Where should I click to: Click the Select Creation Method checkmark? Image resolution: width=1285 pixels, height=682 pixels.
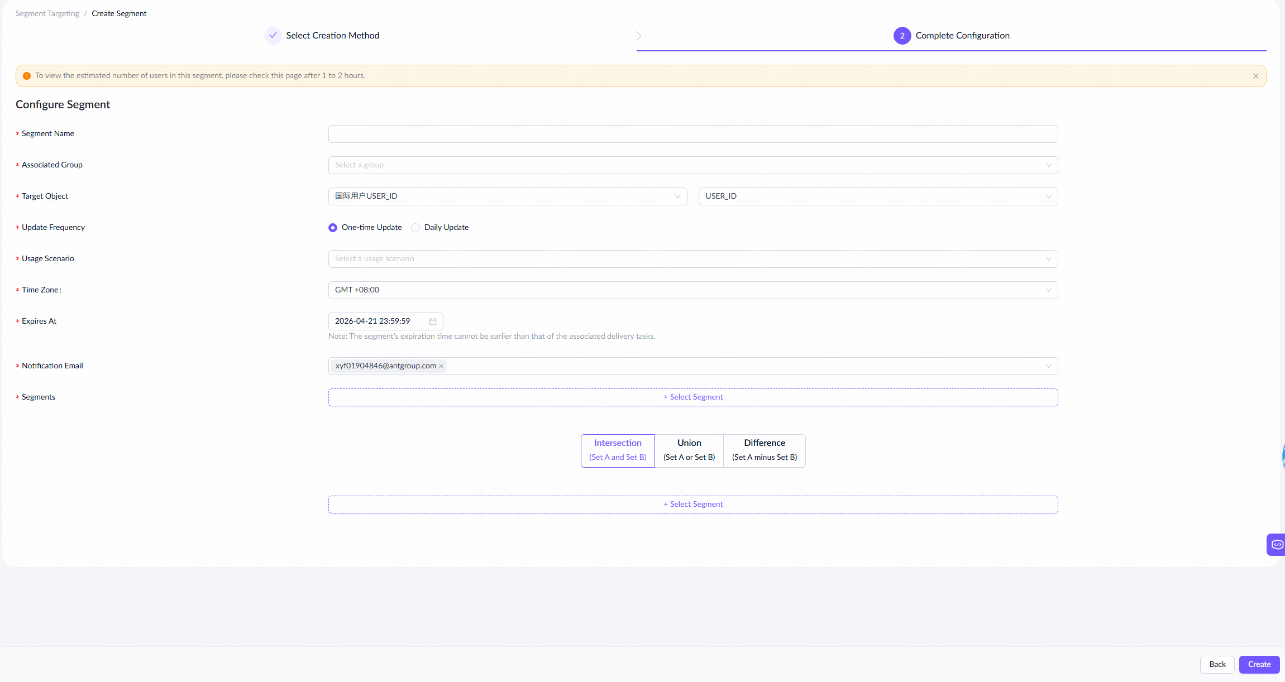pyautogui.click(x=273, y=35)
